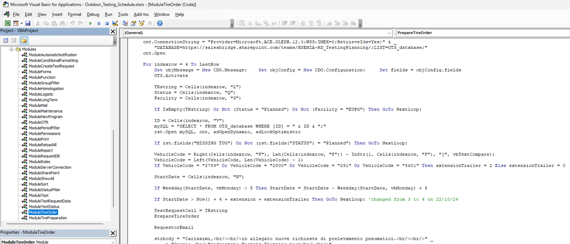Collapse the Modules folder node
Screen dimensions: 570x244
point(11,49)
